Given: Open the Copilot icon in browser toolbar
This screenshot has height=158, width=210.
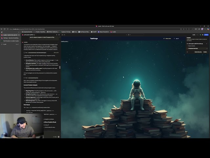Looking at the screenshot, I should [208, 29].
